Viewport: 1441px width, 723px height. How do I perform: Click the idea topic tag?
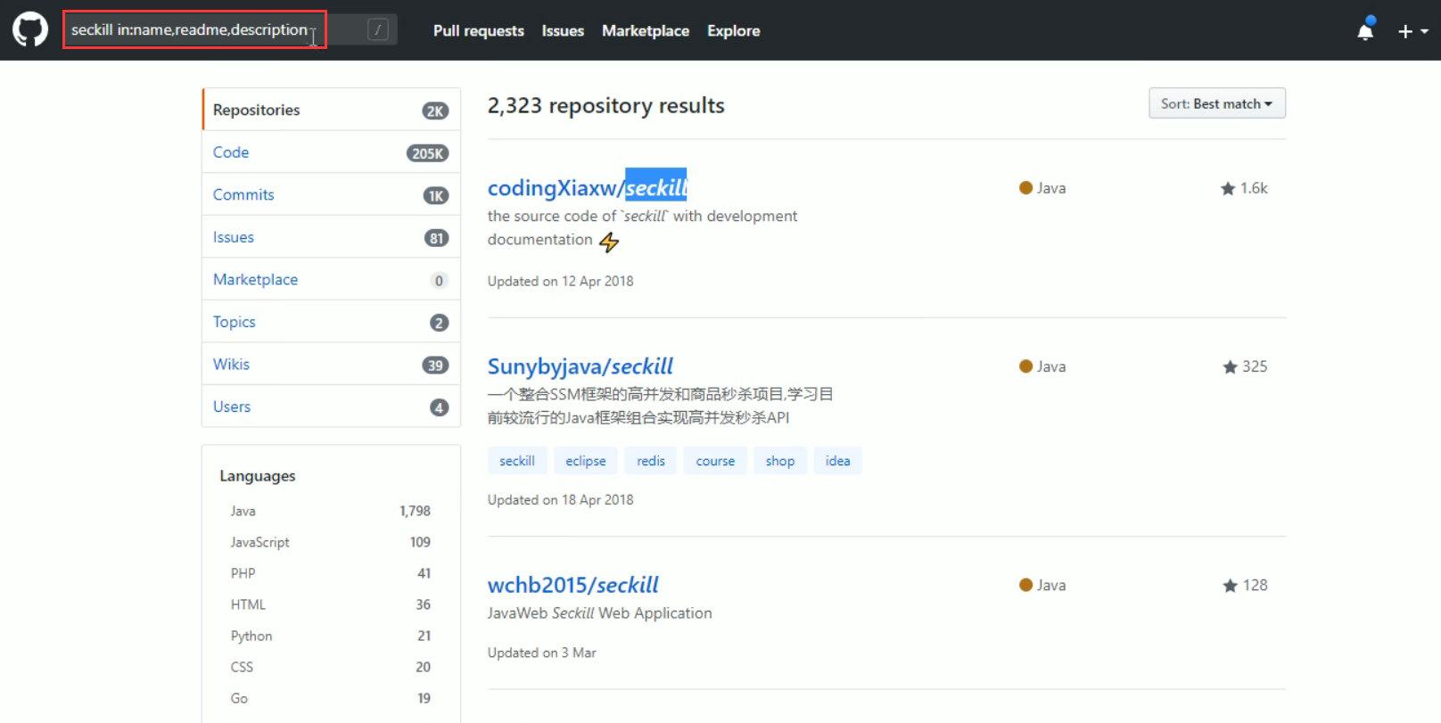(x=838, y=461)
